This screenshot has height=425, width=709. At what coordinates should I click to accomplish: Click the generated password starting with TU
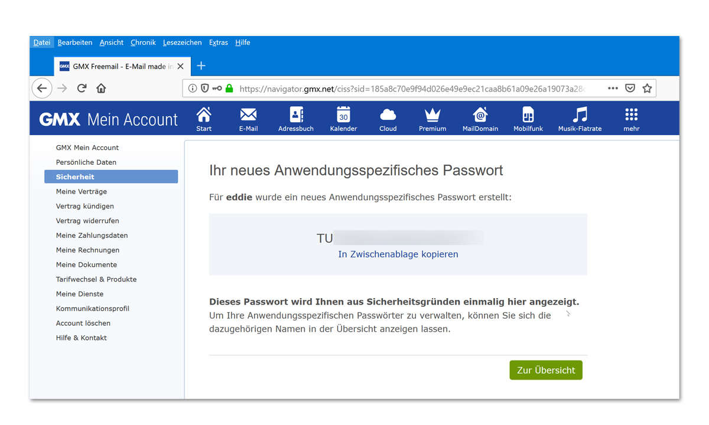[400, 238]
